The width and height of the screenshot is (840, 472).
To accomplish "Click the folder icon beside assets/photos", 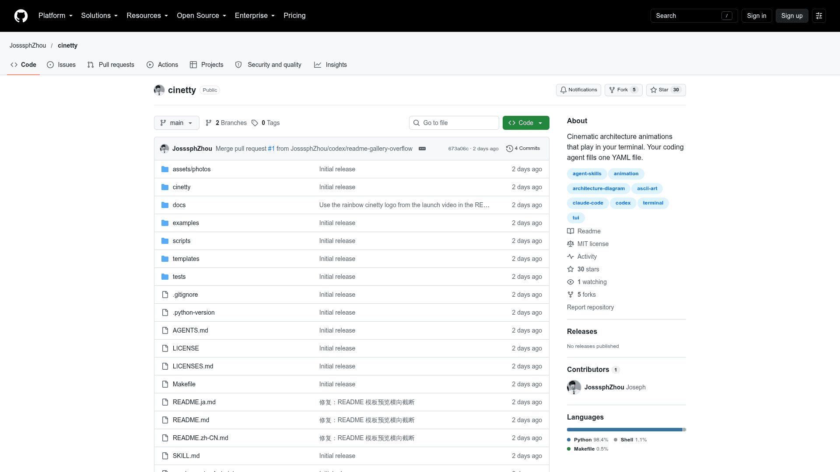I will click(165, 169).
